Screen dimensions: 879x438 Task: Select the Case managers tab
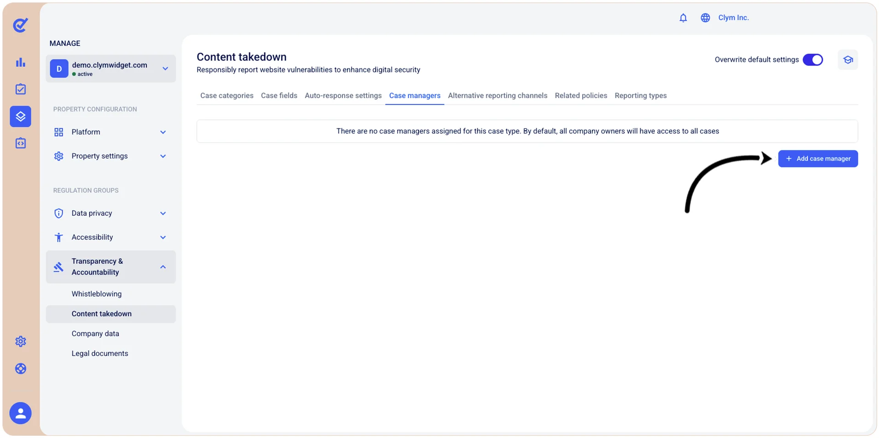pos(415,95)
